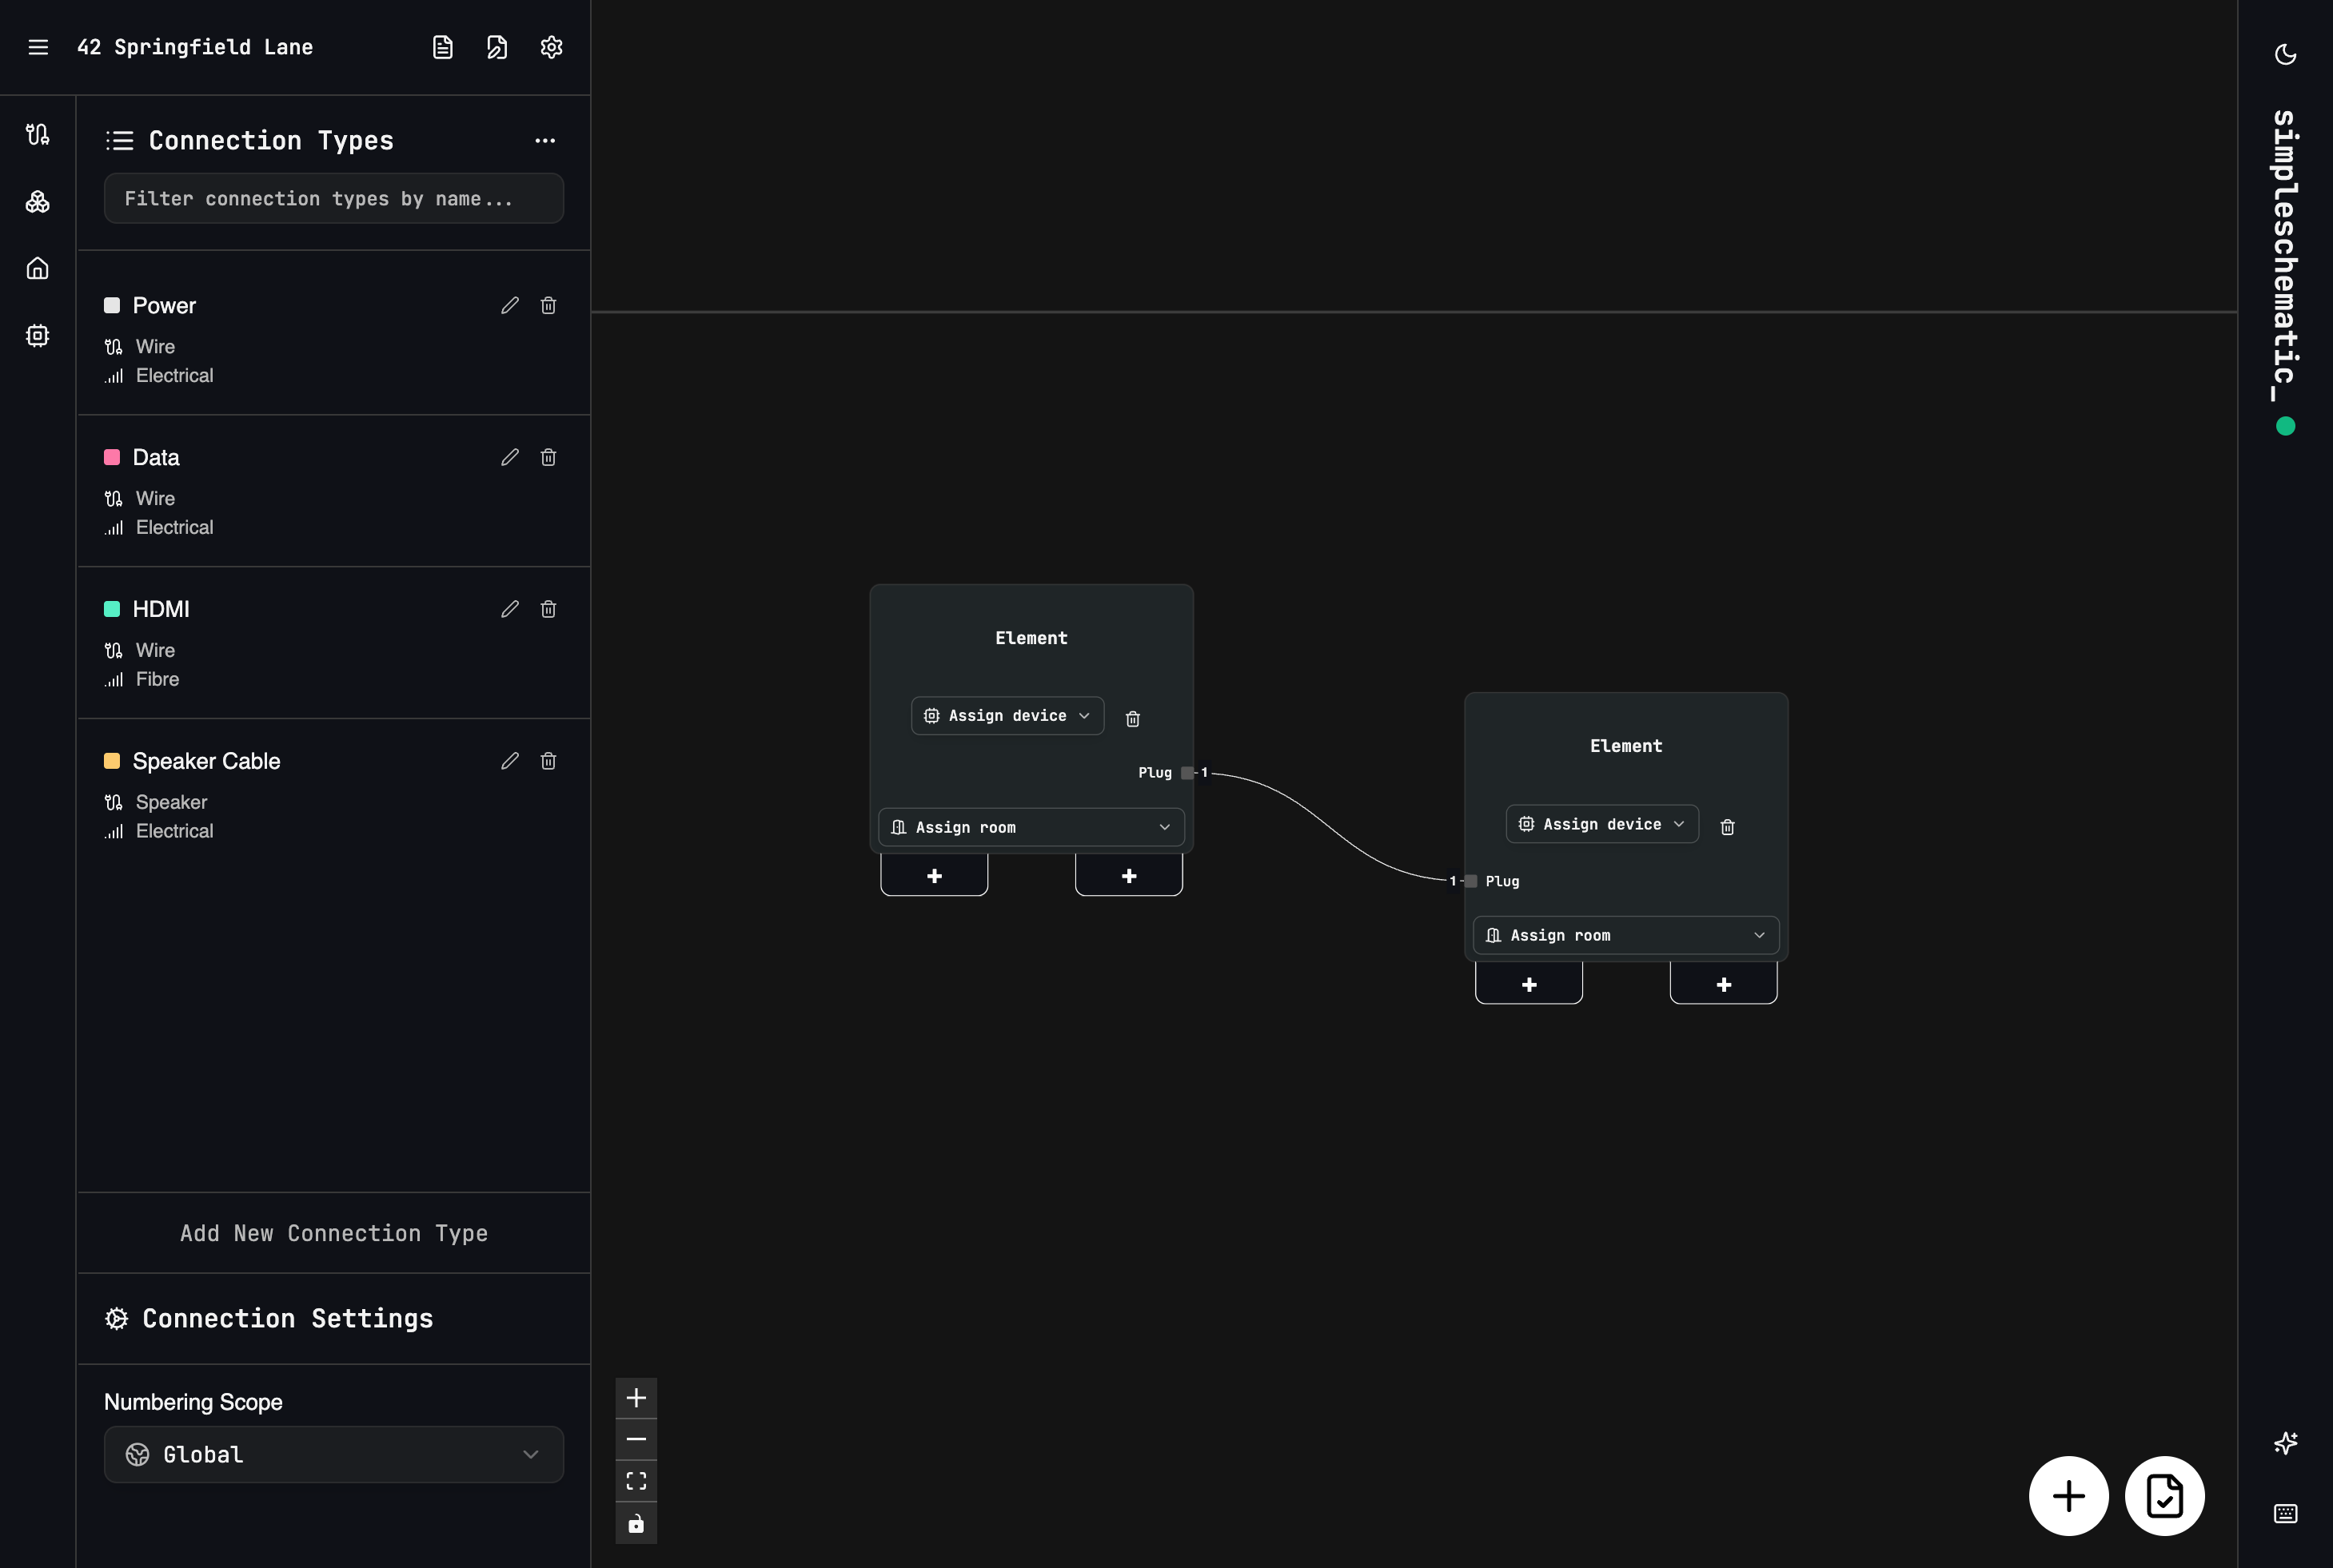
Task: Select the rooms home icon in the sidebar
Action: 37,268
